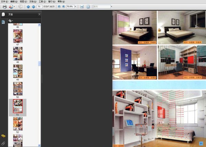Click the blue-panel study room image

pos(135,63)
